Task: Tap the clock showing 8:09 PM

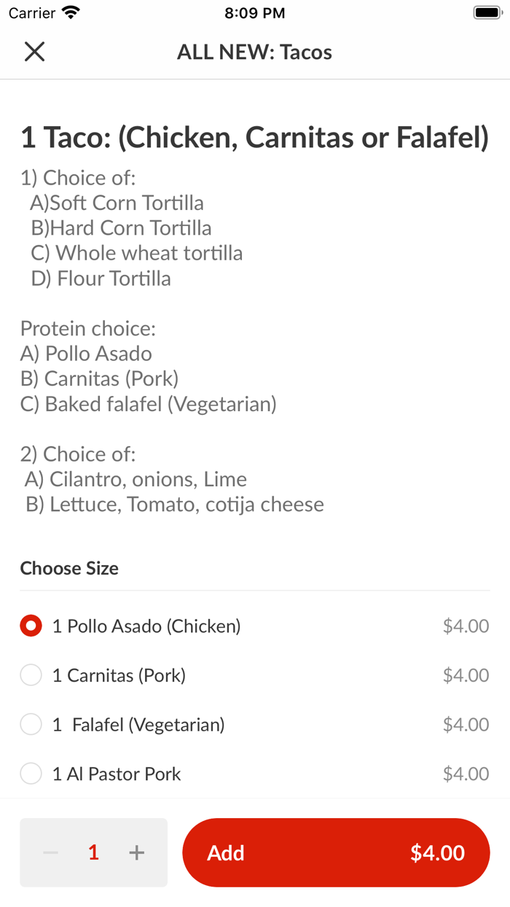Action: point(254,12)
